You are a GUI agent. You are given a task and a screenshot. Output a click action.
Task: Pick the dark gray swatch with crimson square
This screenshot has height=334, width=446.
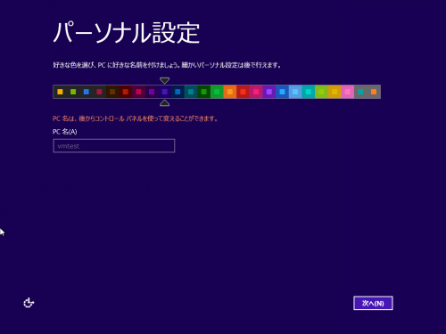pyautogui.click(x=99, y=92)
